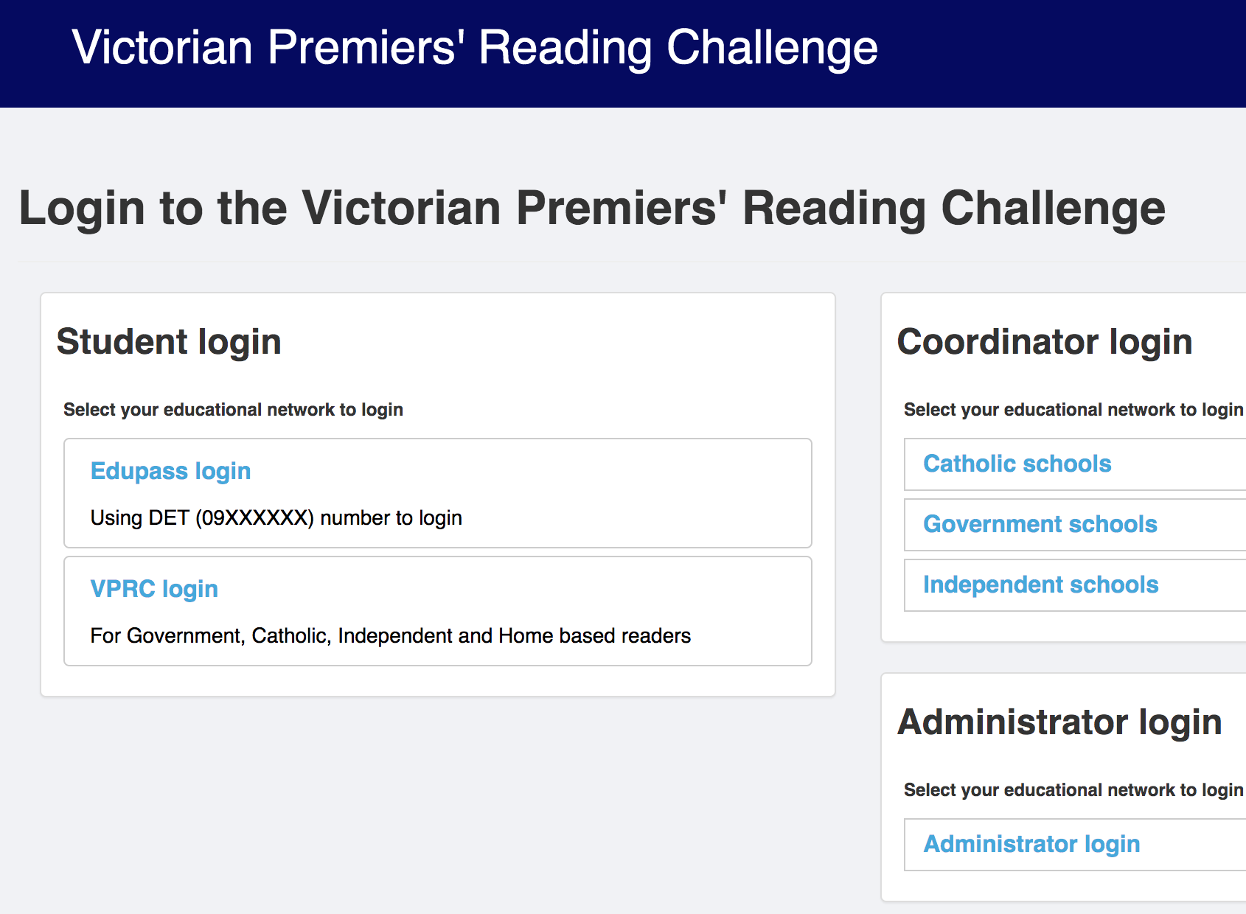Click the site title in the navy header
Screen dimensions: 1246x914
coord(475,48)
